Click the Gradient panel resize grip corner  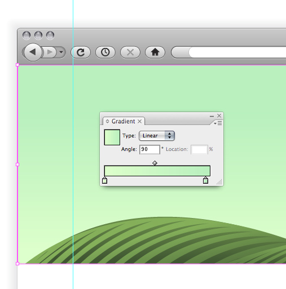click(219, 182)
